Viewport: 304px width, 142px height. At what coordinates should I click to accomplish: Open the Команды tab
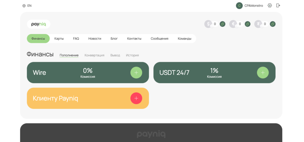(185, 39)
